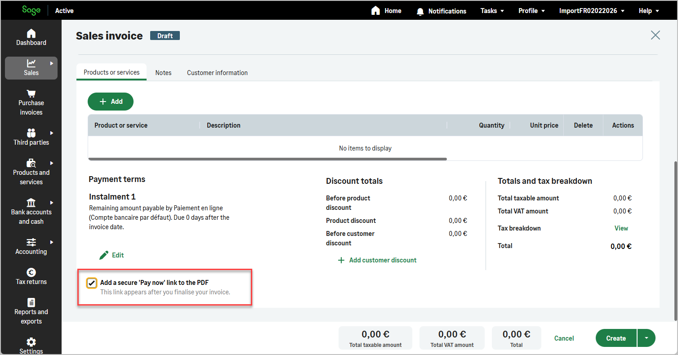678x355 pixels.
Task: Click the page's vertical scrollbar
Action: (x=675, y=241)
